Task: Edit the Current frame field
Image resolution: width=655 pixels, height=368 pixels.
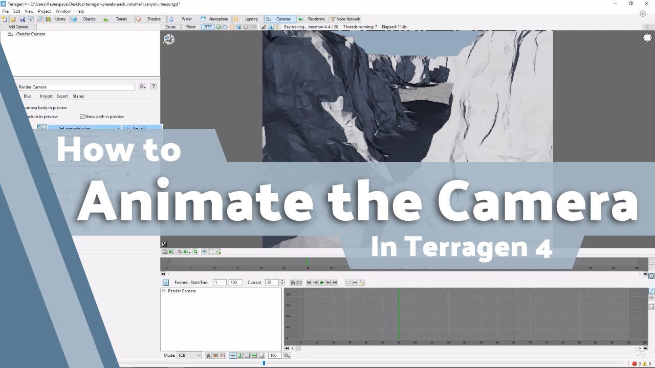Action: click(x=272, y=282)
